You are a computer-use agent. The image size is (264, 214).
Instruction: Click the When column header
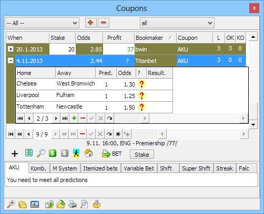[x=28, y=38]
